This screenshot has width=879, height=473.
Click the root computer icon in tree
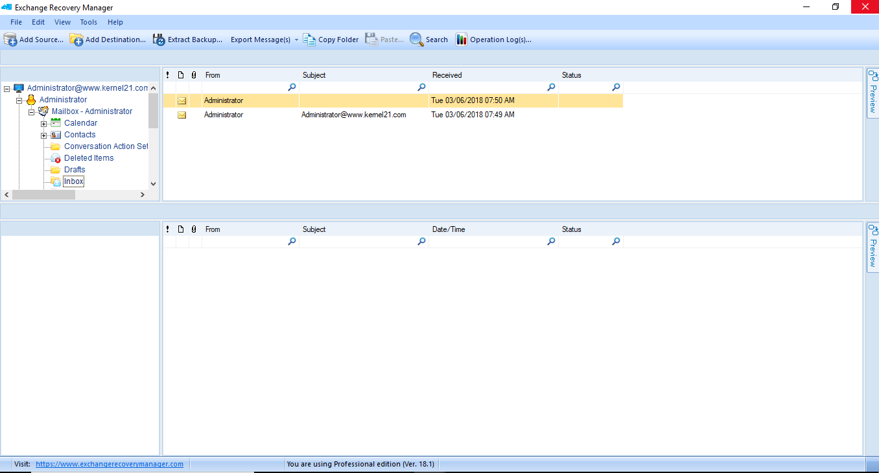(x=19, y=88)
